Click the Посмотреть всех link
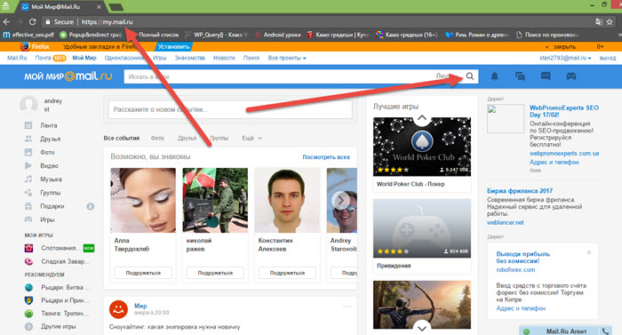The width and height of the screenshot is (622, 335). pos(326,157)
